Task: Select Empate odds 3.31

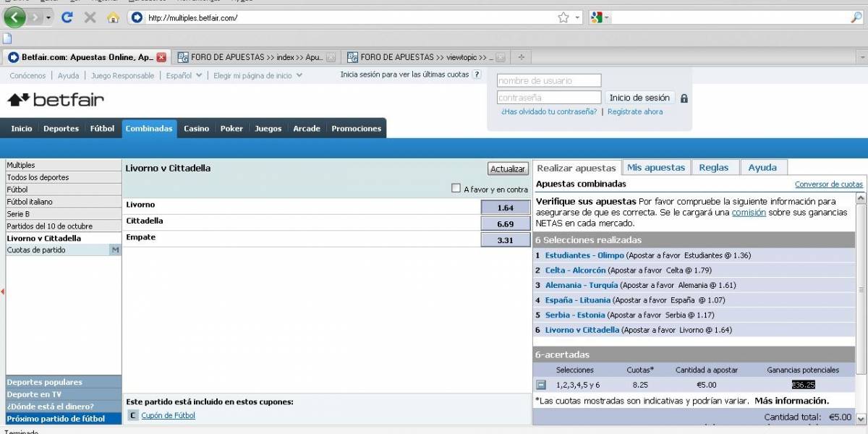Action: [x=505, y=240]
